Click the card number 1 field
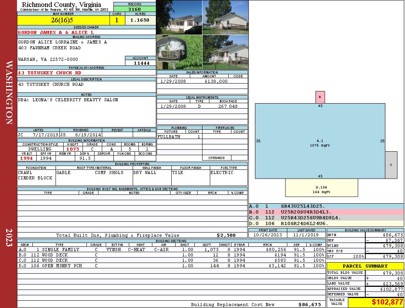 click(x=117, y=20)
